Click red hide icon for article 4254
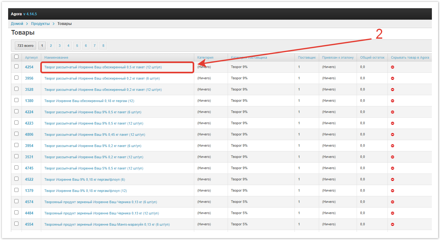This screenshot has height=240, width=440. click(x=393, y=67)
